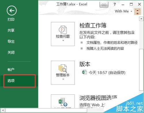
Task: Click the vertical scrollbar up arrow
Action: click(x=141, y=19)
